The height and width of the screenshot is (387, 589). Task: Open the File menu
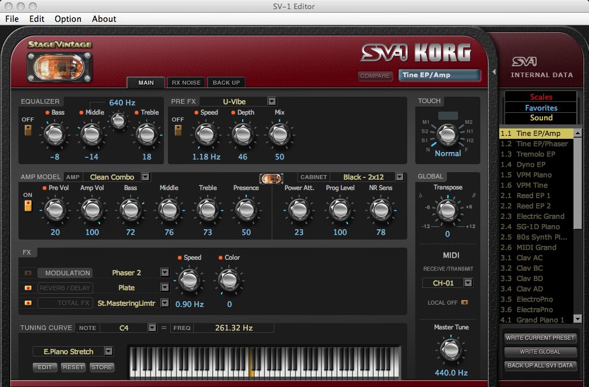(12, 19)
